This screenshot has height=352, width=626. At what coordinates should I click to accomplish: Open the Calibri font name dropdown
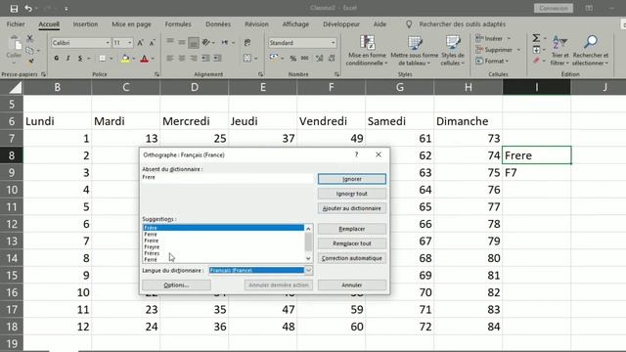click(108, 43)
